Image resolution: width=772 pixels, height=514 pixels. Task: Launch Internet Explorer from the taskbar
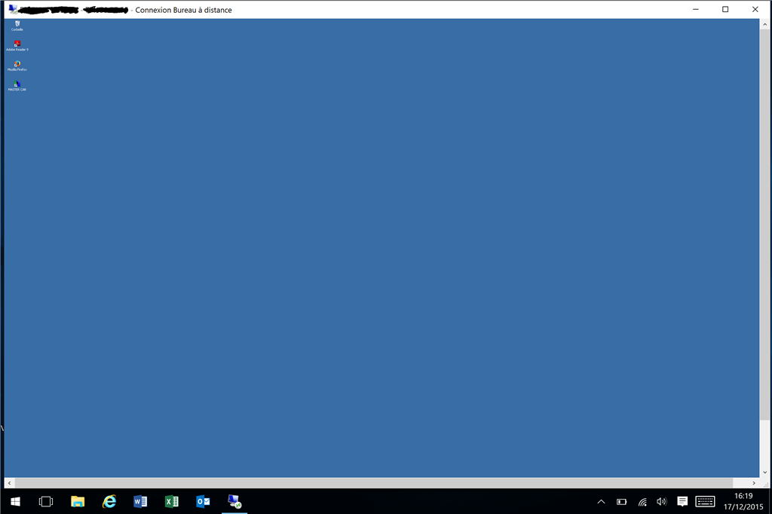(109, 502)
